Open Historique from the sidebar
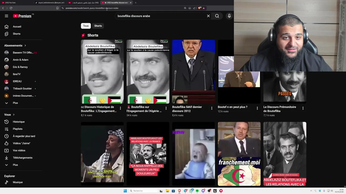This screenshot has height=194, width=346. (19, 122)
